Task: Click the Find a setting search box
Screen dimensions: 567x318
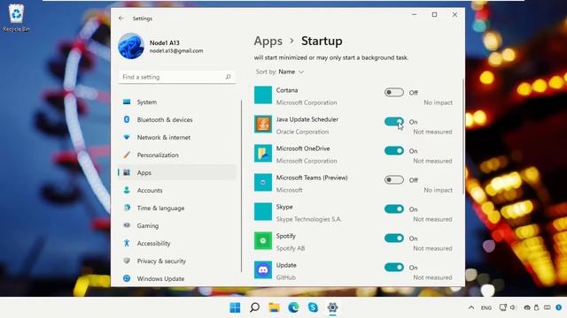Action: (177, 77)
